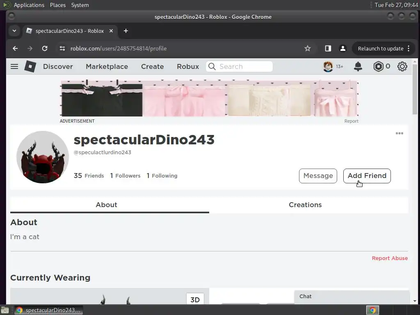Open the Roblox hamburger navigation menu
The height and width of the screenshot is (315, 420).
click(x=14, y=66)
